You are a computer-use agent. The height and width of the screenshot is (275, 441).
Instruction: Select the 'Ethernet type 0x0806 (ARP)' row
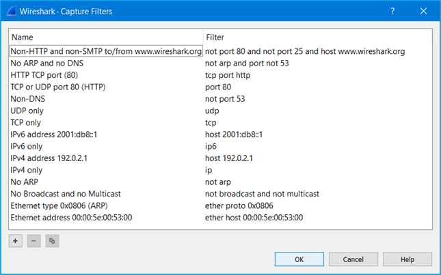220,205
